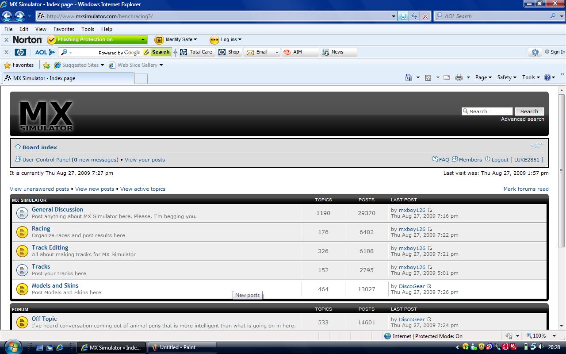The width and height of the screenshot is (566, 354).
Task: Click the change font size icon on board
Action: pyautogui.click(x=537, y=146)
